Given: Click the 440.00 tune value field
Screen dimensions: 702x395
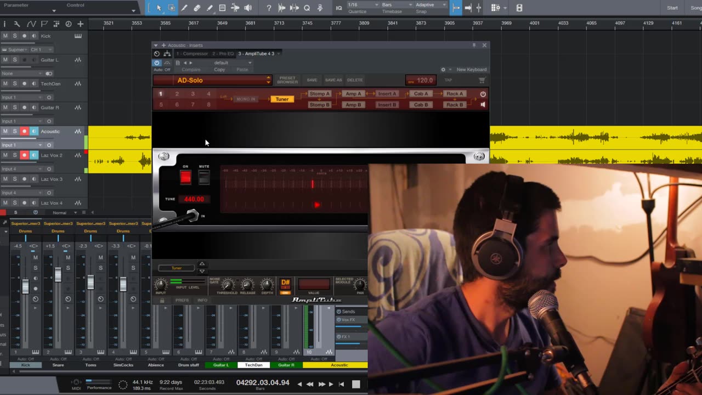Looking at the screenshot, I should click(194, 199).
